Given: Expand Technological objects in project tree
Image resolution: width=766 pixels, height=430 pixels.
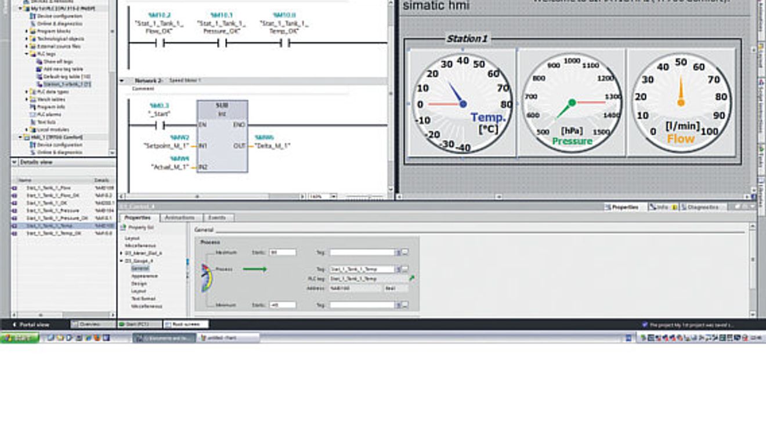Looking at the screenshot, I should tap(27, 39).
